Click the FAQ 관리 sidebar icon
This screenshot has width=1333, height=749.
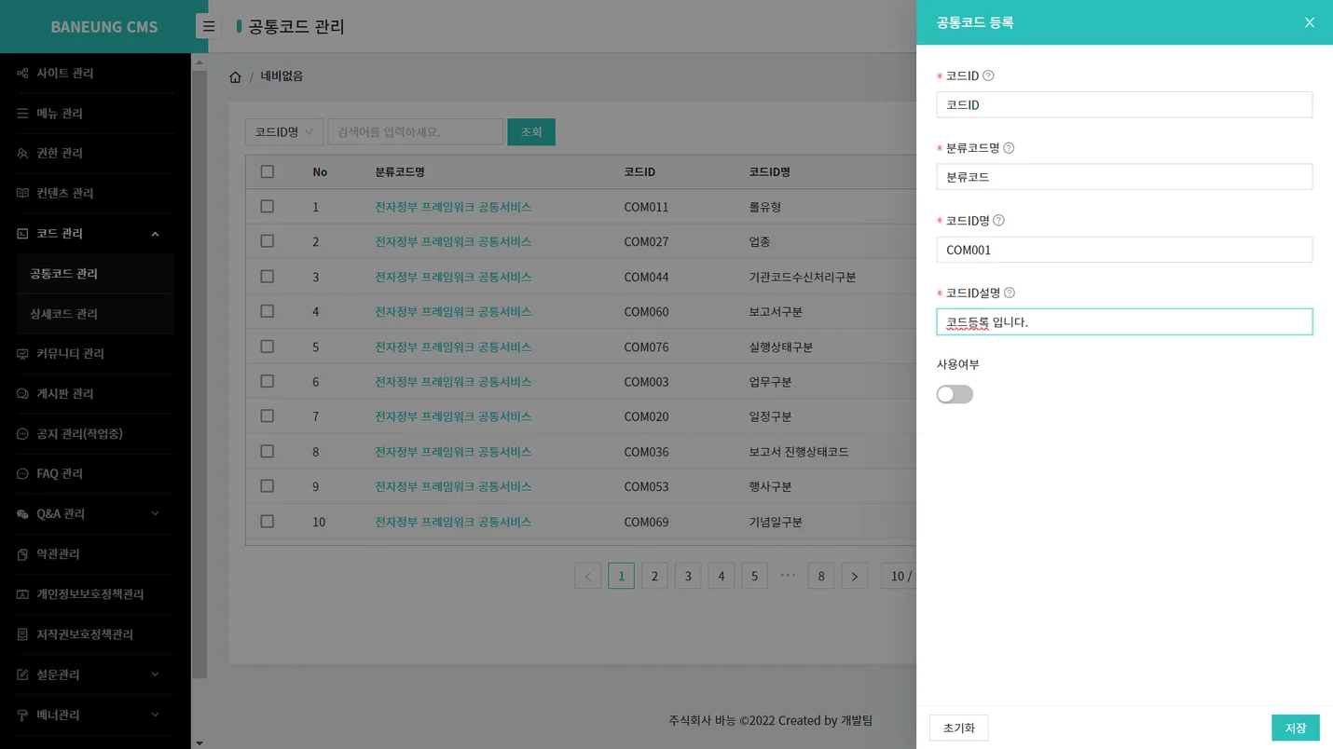coord(22,473)
